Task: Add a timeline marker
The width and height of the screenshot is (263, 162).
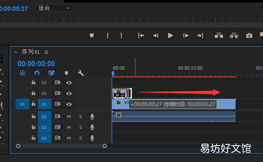Action: pyautogui.click(x=67, y=73)
